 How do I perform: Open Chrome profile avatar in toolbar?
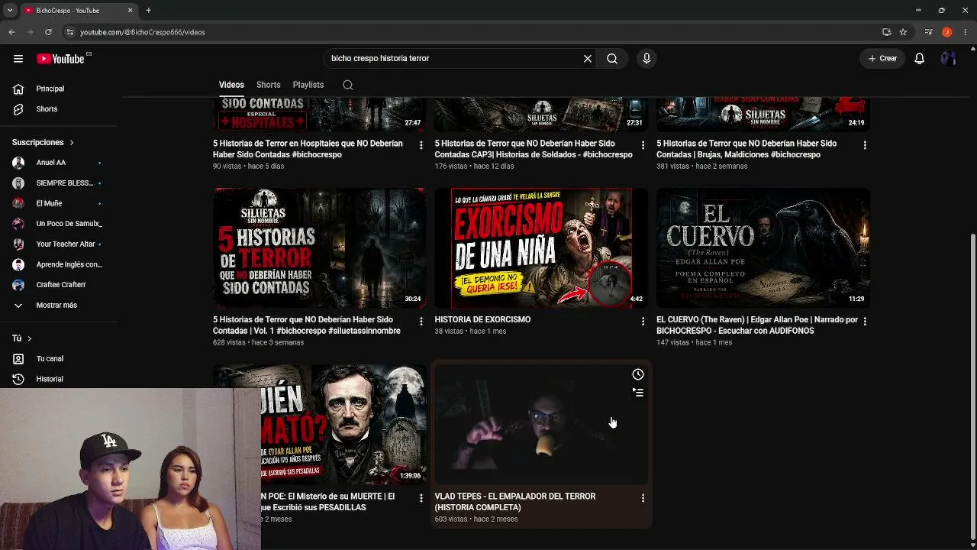(947, 32)
